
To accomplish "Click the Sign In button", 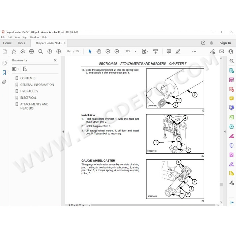I will tap(225, 43).
